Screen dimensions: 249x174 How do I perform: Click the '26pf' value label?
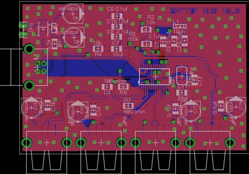(x=183, y=98)
